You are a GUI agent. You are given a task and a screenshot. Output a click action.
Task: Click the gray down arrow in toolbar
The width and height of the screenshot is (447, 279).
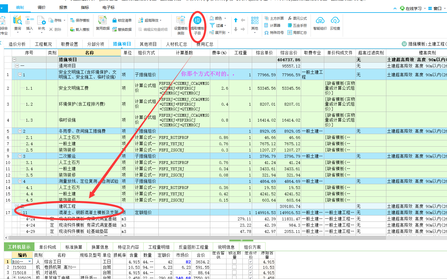(x=236, y=29)
